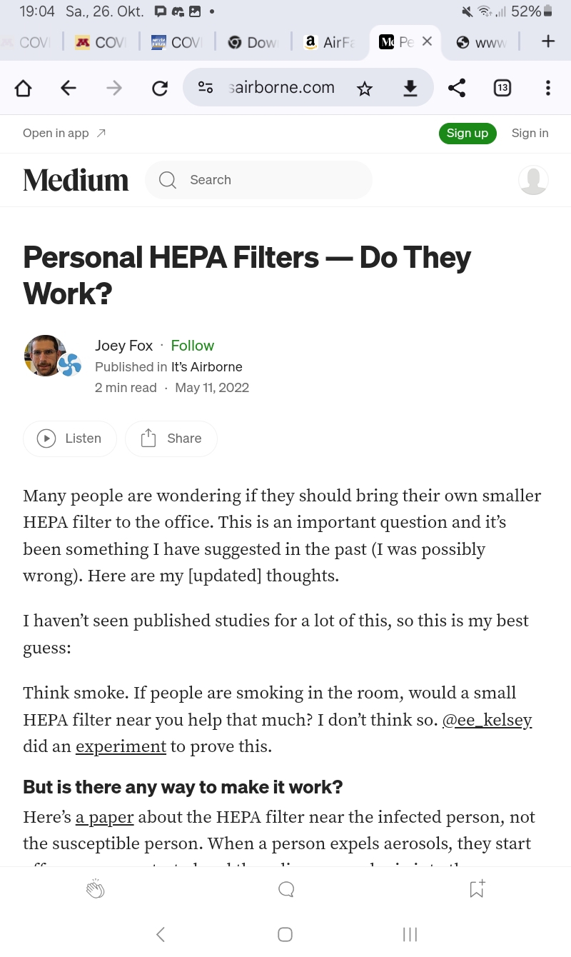The width and height of the screenshot is (571, 957).
Task: Go back to the previous page
Action: coord(69,88)
